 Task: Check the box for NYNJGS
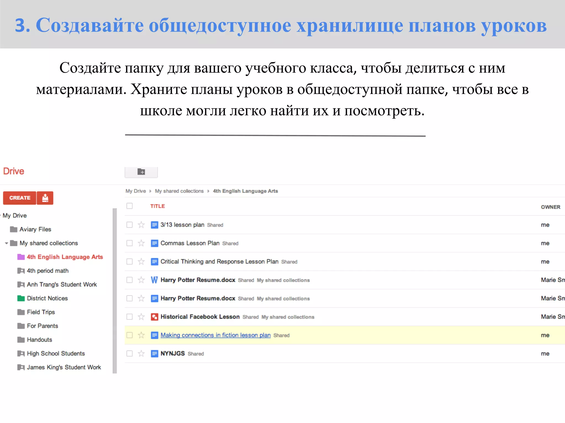[129, 354]
